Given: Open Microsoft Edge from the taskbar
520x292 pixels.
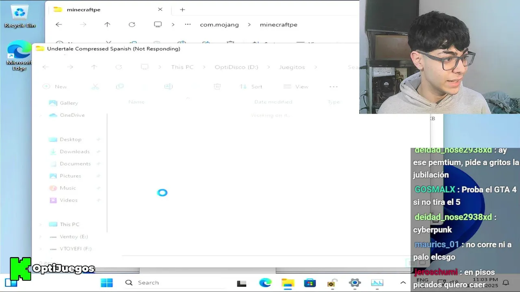Looking at the screenshot, I should (x=265, y=283).
